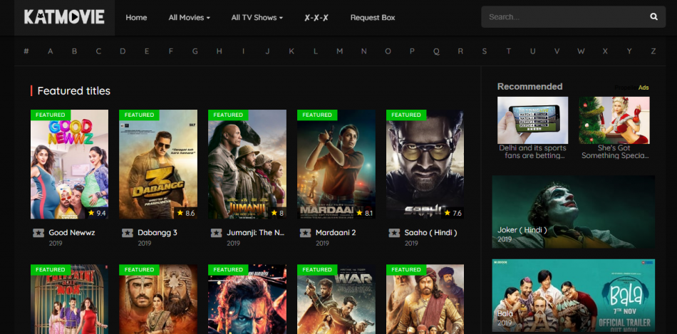Click film icon beside Jumanji title
This screenshot has width=677, height=334.
coord(216,233)
